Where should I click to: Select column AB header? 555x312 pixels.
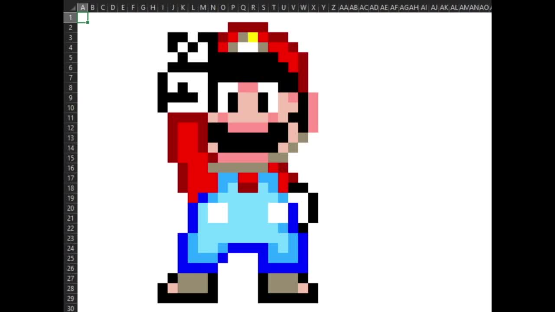[x=354, y=7]
